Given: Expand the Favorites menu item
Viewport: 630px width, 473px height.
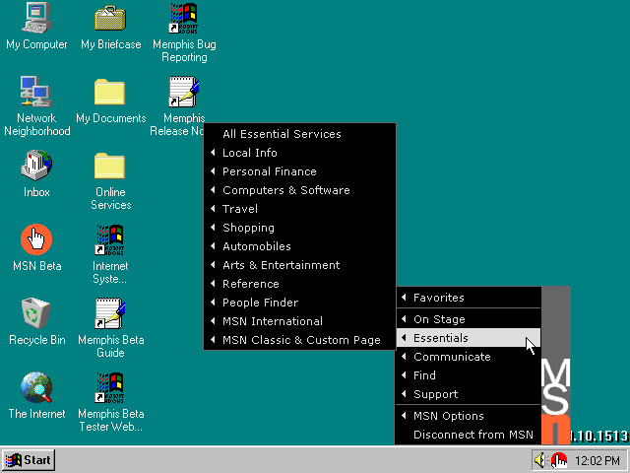Looking at the screenshot, I should [469, 298].
